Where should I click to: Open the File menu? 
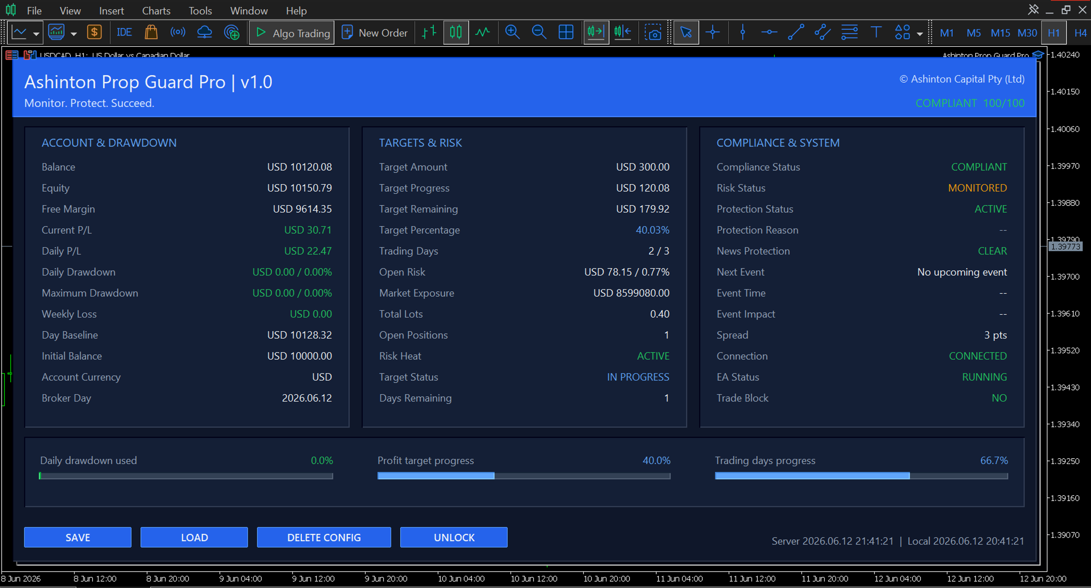click(x=34, y=11)
